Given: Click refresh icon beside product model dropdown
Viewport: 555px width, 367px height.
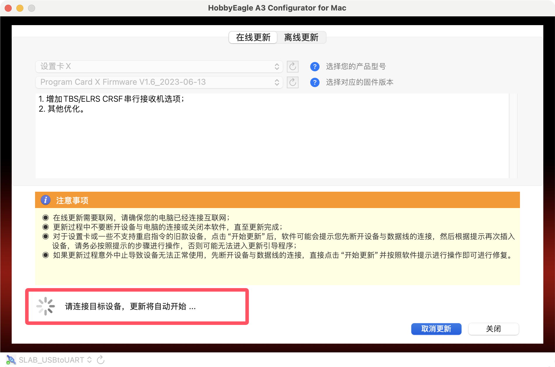Looking at the screenshot, I should (292, 67).
